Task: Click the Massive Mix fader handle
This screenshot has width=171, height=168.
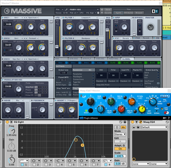Action: point(107,30)
